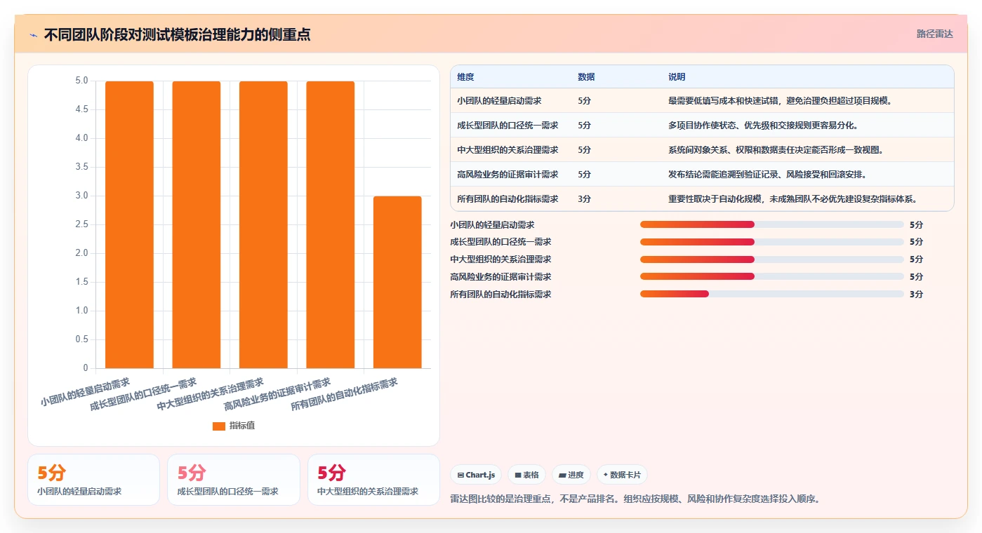Click the 数据 table column header
982x533 pixels.
point(586,77)
